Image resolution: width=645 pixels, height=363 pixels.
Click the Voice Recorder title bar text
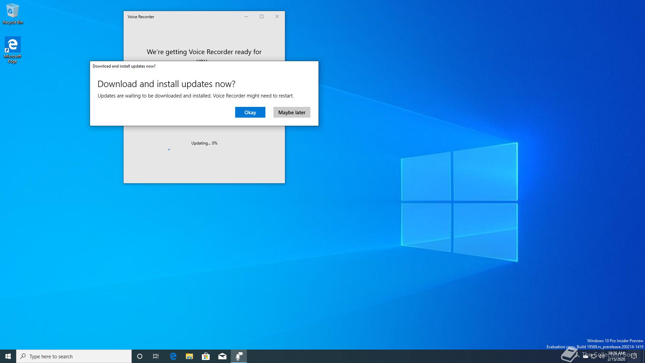(141, 17)
